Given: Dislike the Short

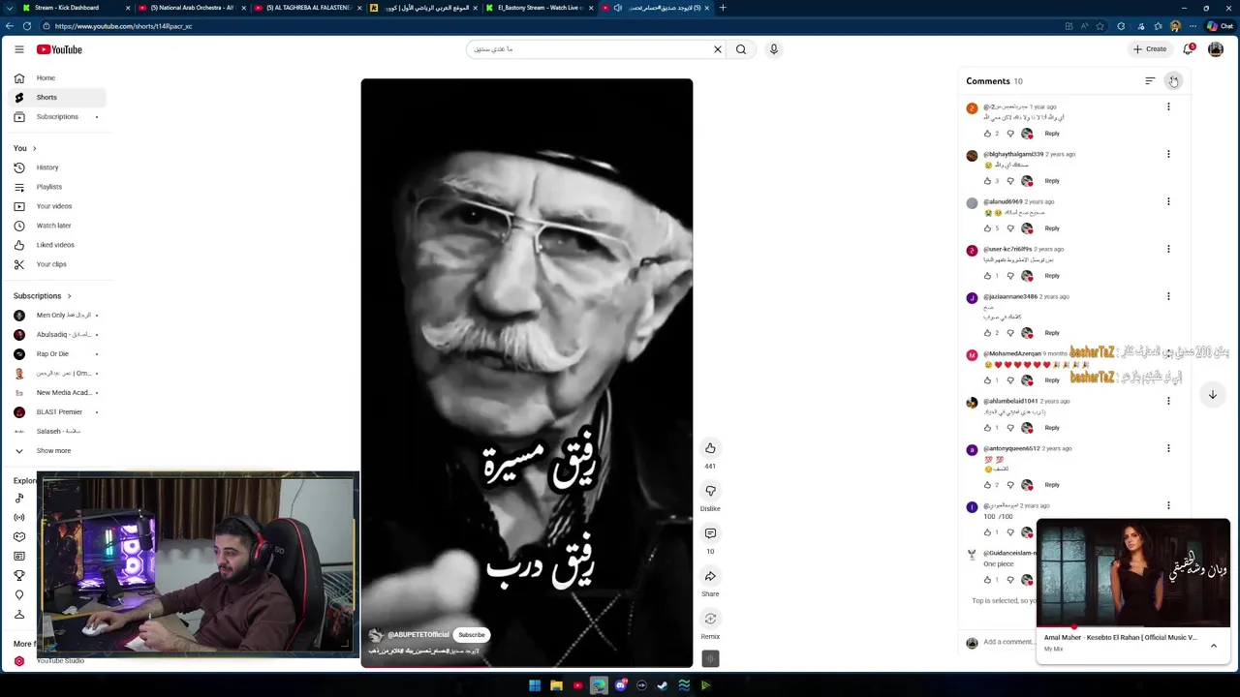Looking at the screenshot, I should (710, 491).
